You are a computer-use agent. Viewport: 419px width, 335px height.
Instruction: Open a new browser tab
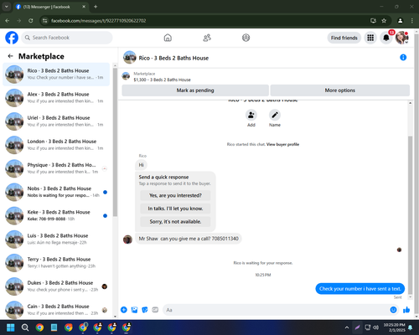(96, 7)
